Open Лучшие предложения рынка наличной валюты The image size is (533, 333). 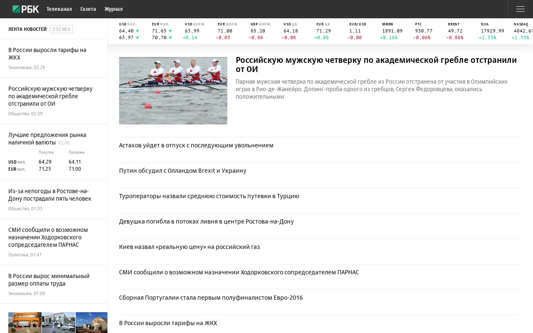tap(47, 139)
